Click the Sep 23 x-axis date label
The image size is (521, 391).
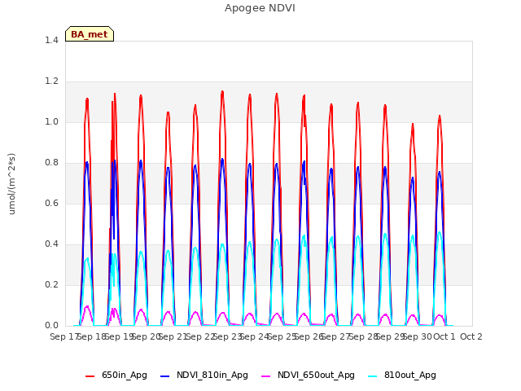pos(227,336)
